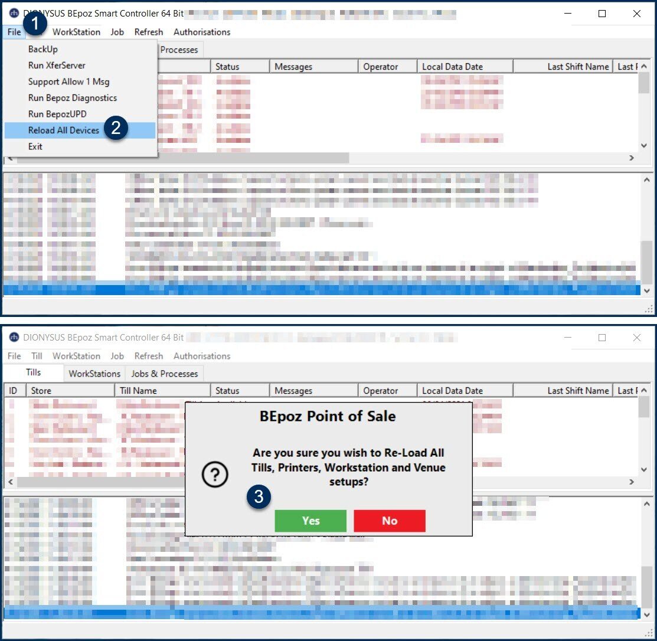
Task: Click question mark icon in BEpoz dialog
Action: pos(215,475)
